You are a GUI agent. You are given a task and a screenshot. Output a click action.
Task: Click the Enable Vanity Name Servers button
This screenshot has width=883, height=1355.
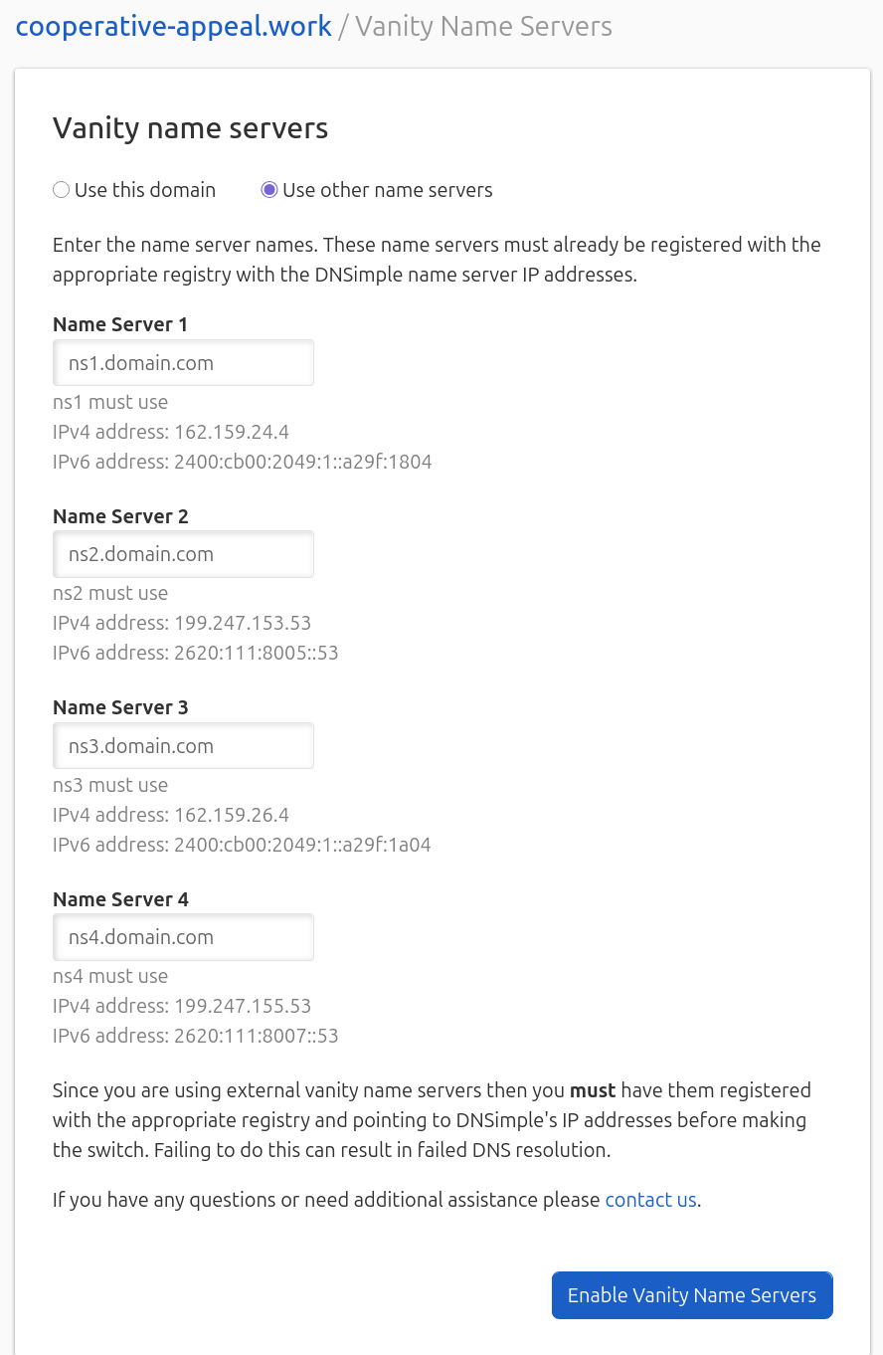click(x=691, y=1294)
